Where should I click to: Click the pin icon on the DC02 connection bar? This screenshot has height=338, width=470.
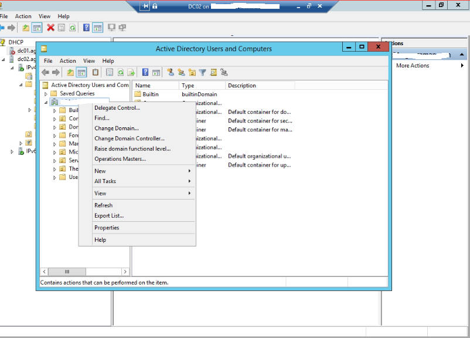coord(145,6)
